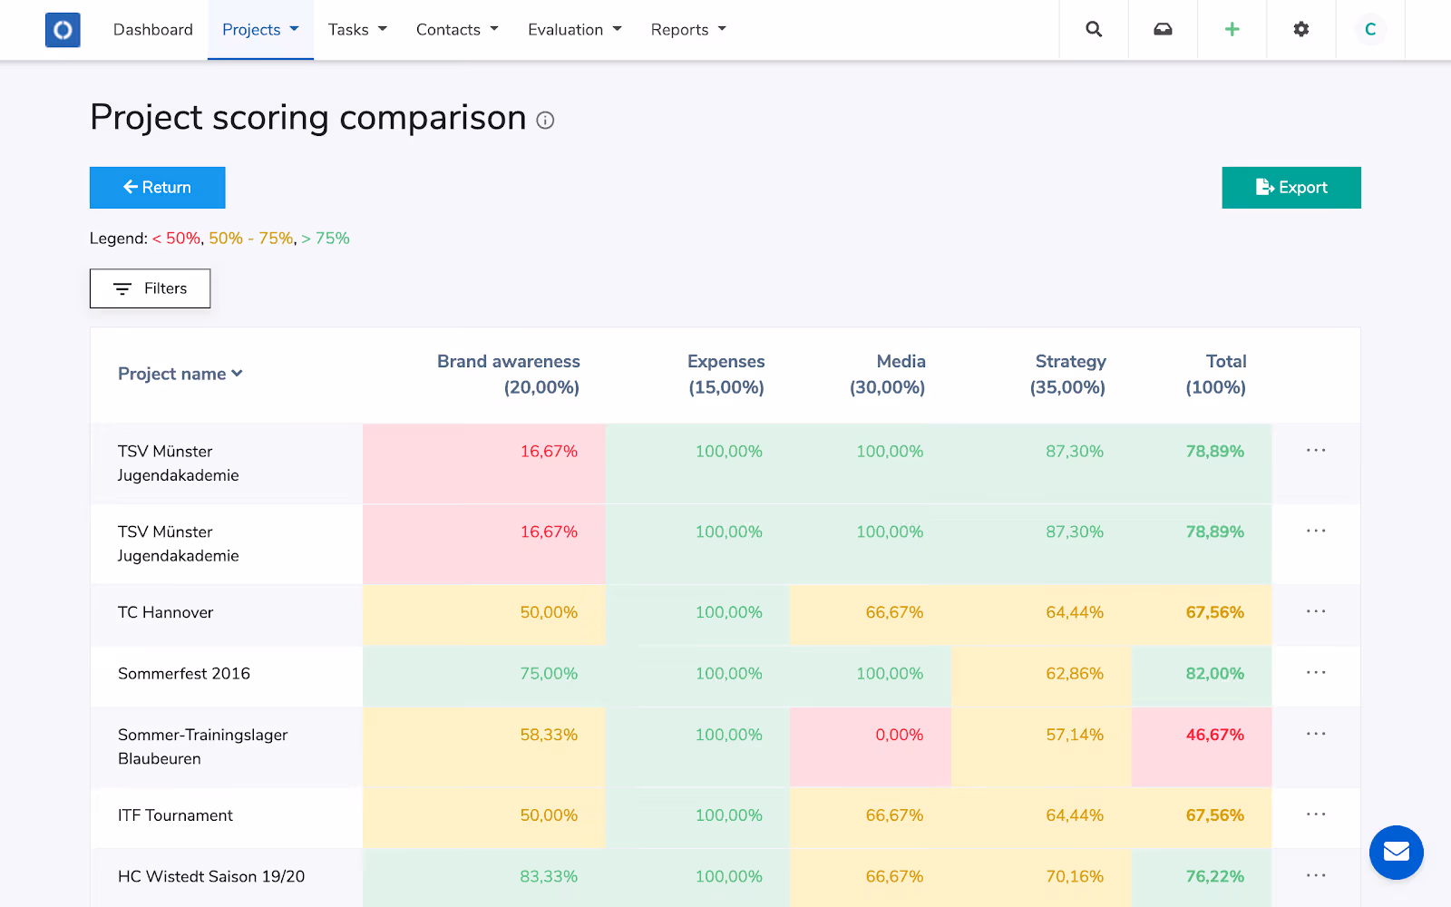This screenshot has width=1451, height=907.
Task: Open the inbox tray icon
Action: pyautogui.click(x=1163, y=29)
